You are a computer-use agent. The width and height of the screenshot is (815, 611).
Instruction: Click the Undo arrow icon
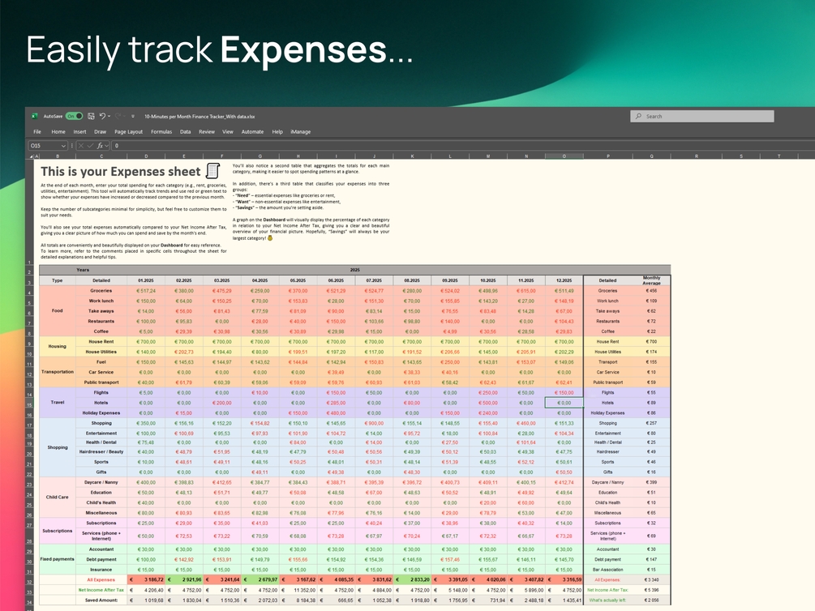pos(102,116)
